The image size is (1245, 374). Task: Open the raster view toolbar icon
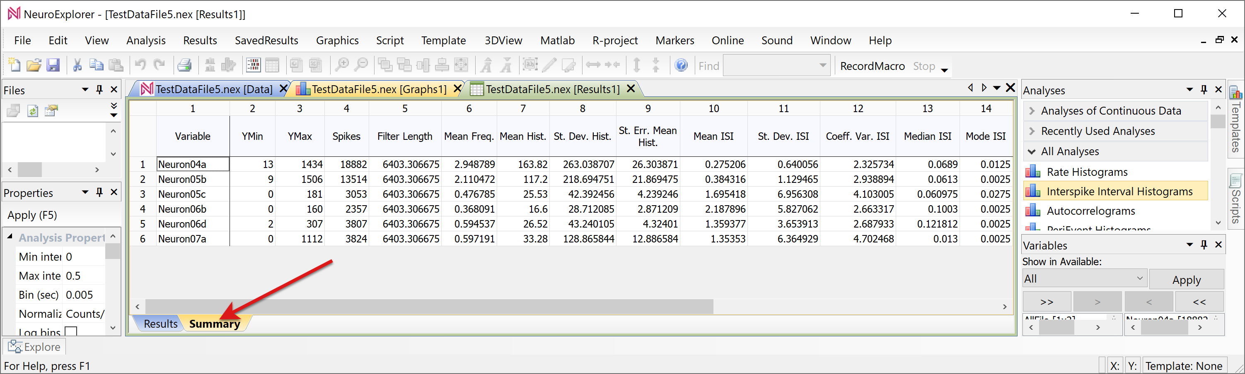(x=253, y=65)
